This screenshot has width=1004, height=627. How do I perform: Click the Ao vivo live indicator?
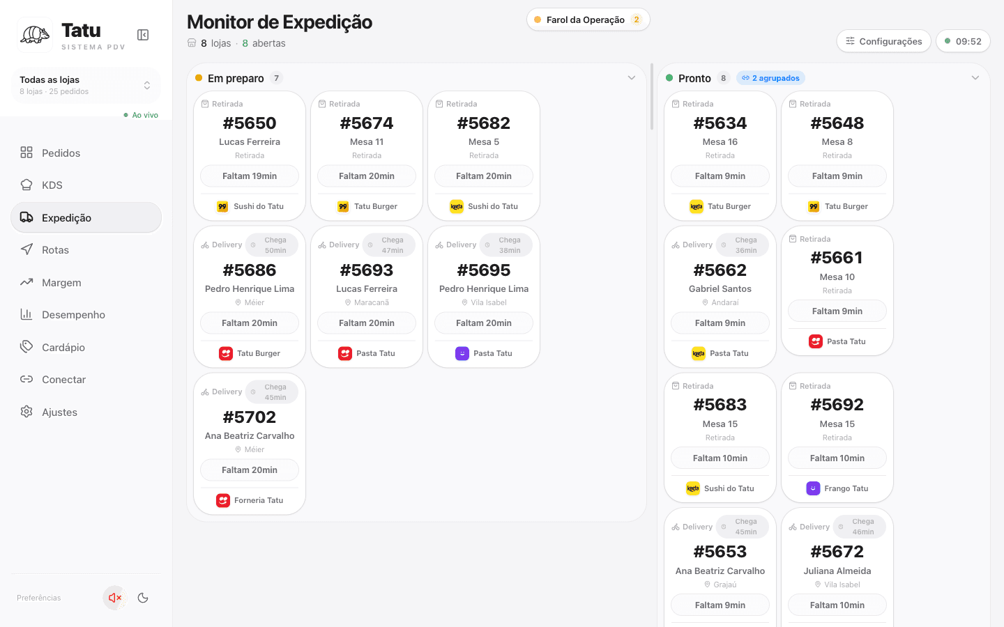[x=141, y=115]
